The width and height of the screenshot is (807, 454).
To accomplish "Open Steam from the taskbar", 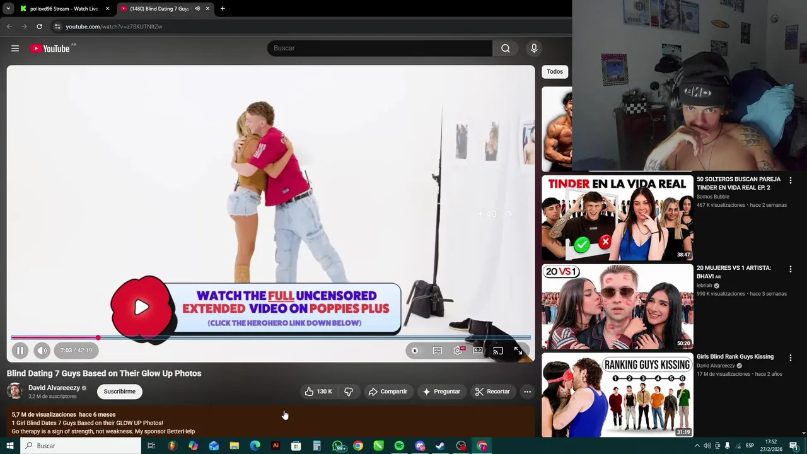I will click(440, 446).
